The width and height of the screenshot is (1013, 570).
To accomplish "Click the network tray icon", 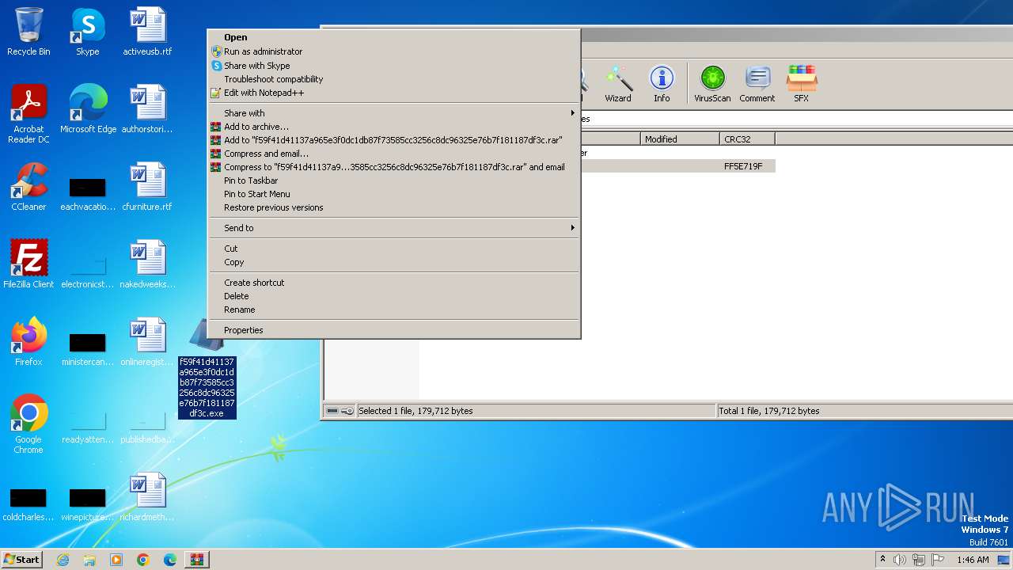I will coord(919,560).
